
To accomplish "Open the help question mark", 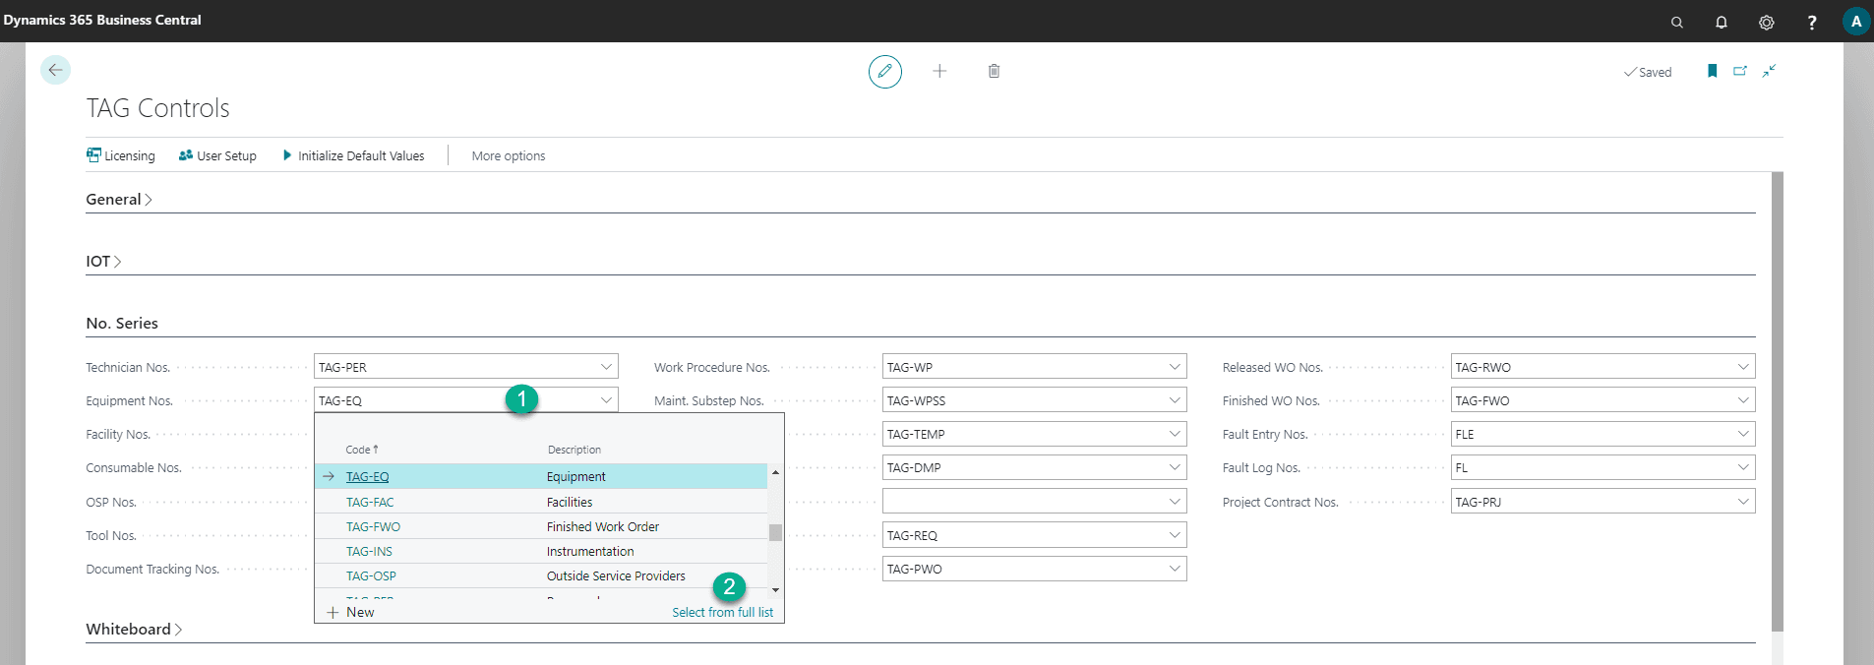I will [1812, 22].
